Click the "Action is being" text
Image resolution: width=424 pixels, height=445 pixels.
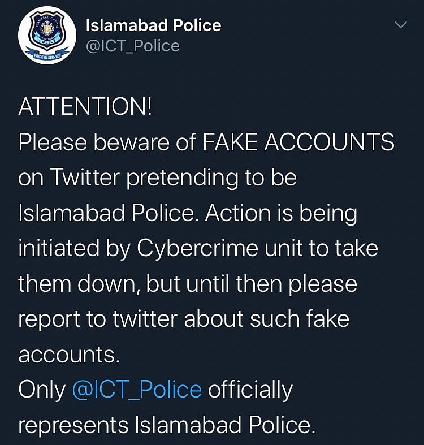pos(281,214)
